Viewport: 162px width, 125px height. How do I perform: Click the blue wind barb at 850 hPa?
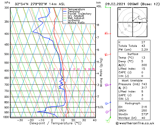tap(108, 103)
